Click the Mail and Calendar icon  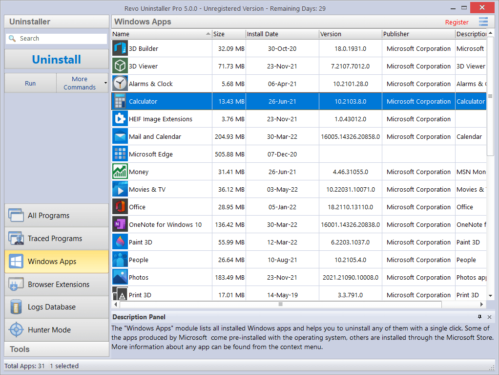pos(120,136)
